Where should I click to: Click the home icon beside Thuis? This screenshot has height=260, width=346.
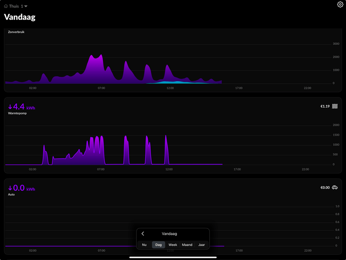[6, 6]
